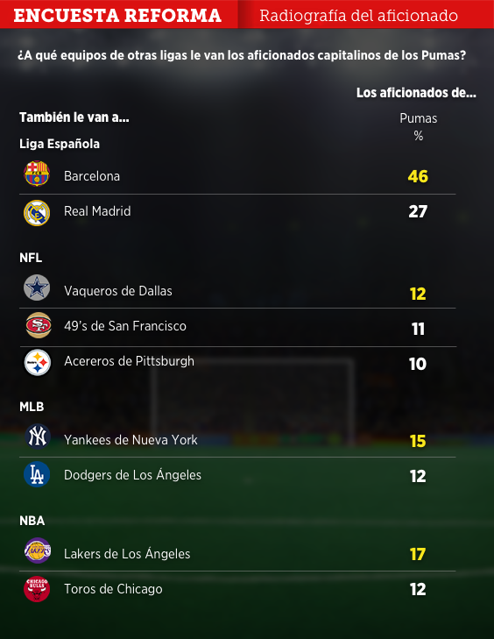Viewport: 494px width, 639px height.
Task: Select the Pittsburgh Steelers logo
Action: [x=38, y=362]
